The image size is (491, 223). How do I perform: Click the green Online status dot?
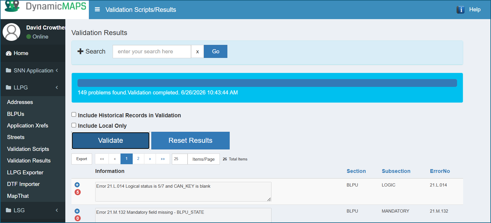coord(29,36)
